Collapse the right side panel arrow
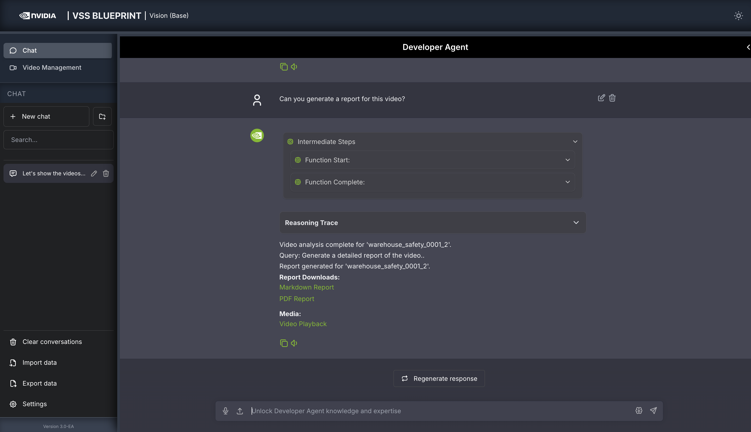The width and height of the screenshot is (751, 432). click(x=748, y=47)
